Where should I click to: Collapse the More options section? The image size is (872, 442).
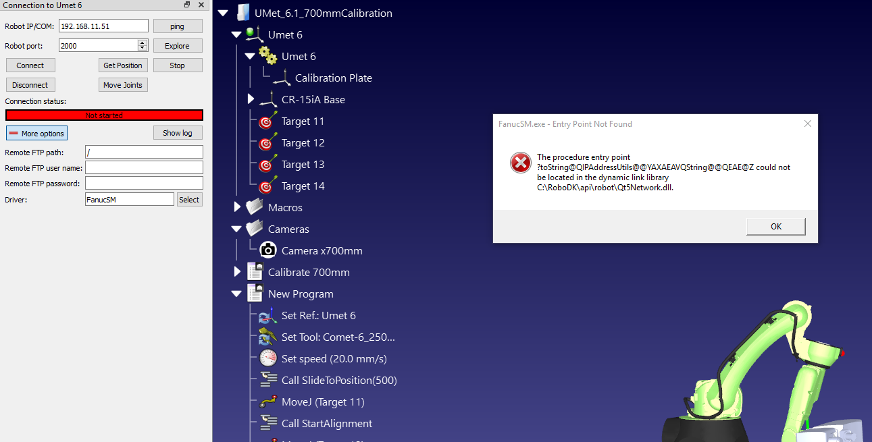(36, 134)
